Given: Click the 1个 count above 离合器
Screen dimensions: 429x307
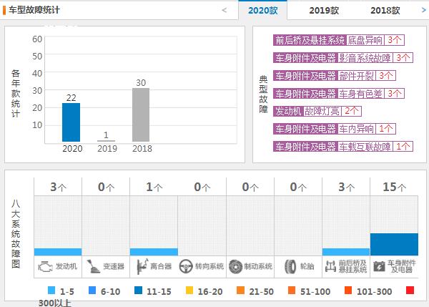Looking at the screenshot, I should click(154, 187).
